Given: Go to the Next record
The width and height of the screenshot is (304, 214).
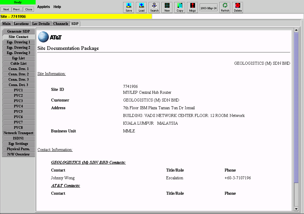Looking at the screenshot, I should tap(6, 9).
